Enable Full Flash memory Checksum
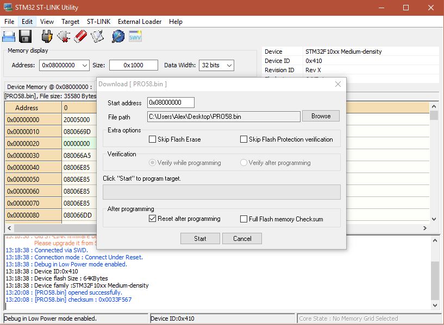Image resolution: width=444 pixels, height=325 pixels. tap(243, 219)
